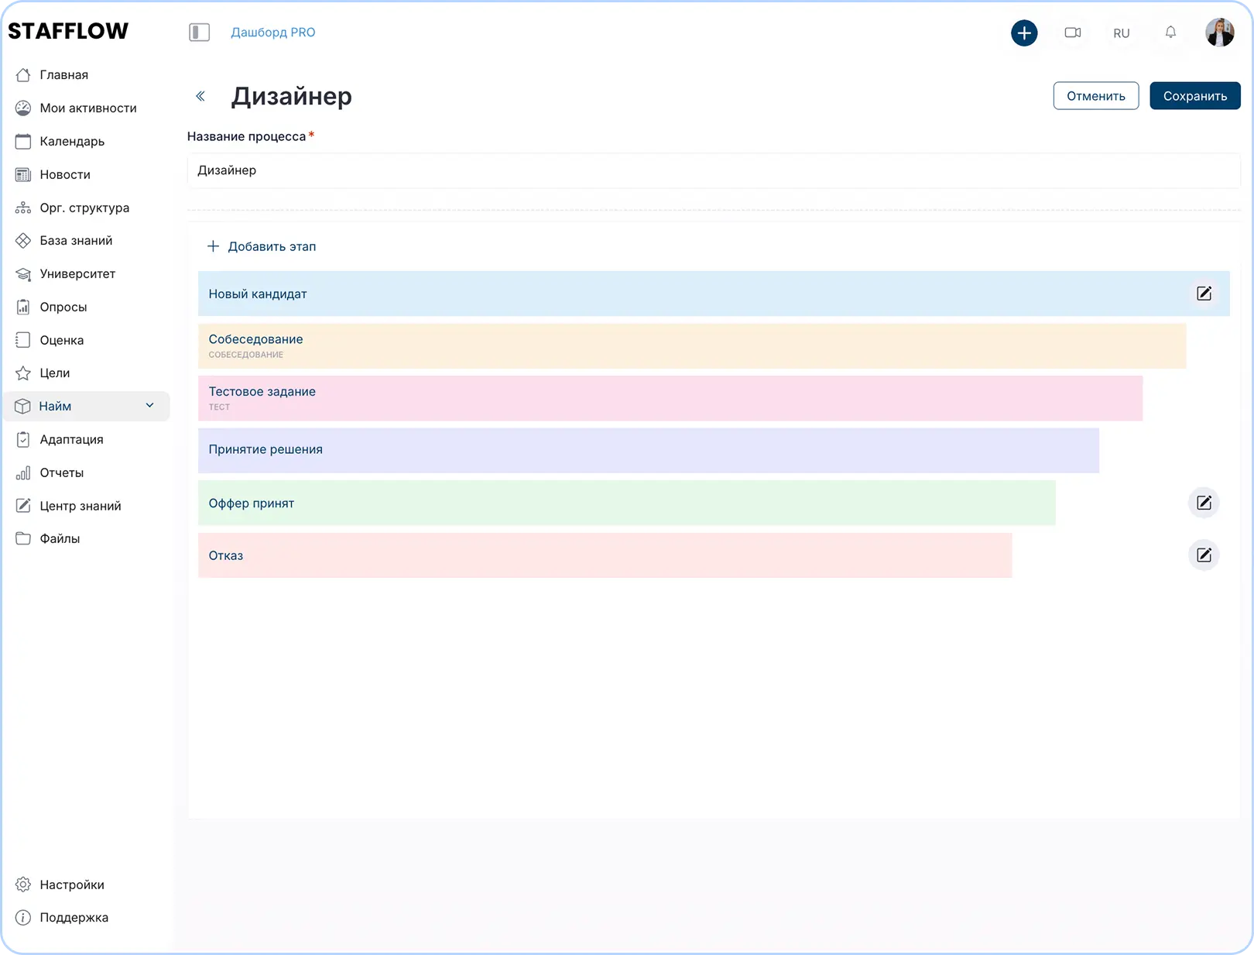Go to База знаний section
The height and width of the screenshot is (955, 1254).
click(75, 241)
